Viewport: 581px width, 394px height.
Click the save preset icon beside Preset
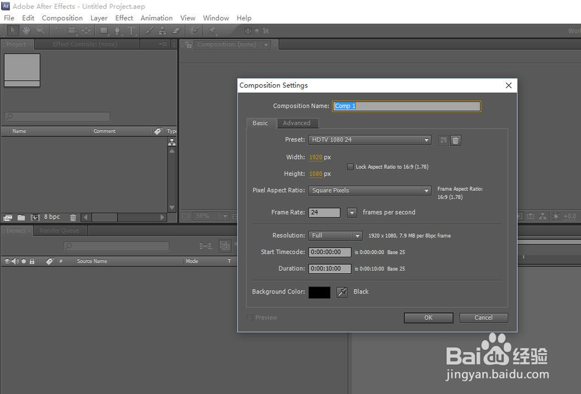click(443, 140)
